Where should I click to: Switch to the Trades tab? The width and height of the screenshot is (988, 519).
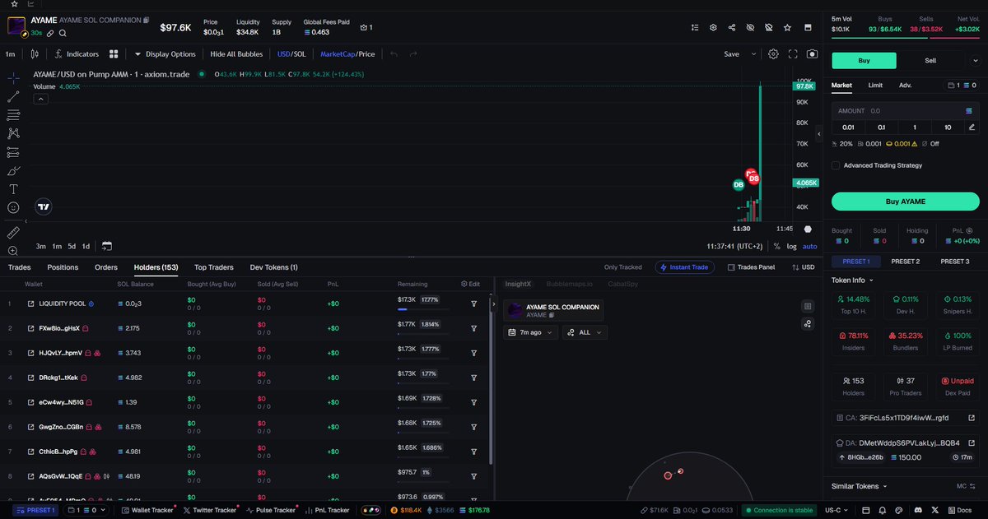point(19,267)
